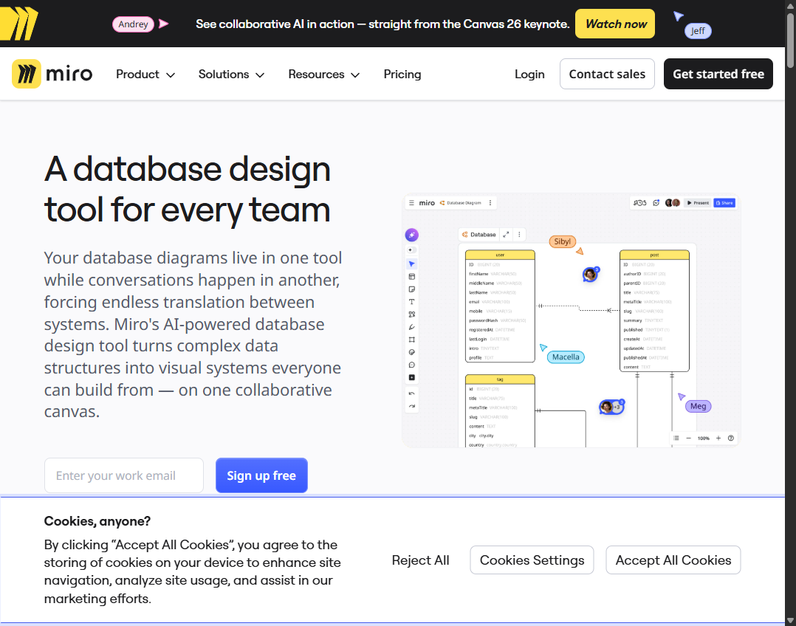Click the page vertical scrollbar thumb
This screenshot has height=626, width=796.
(790, 40)
